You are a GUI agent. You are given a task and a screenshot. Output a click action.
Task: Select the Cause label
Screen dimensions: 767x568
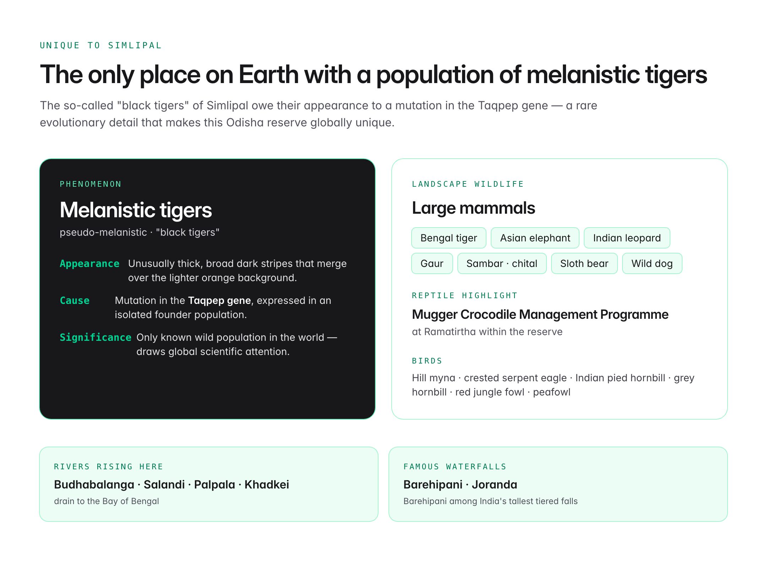point(75,301)
